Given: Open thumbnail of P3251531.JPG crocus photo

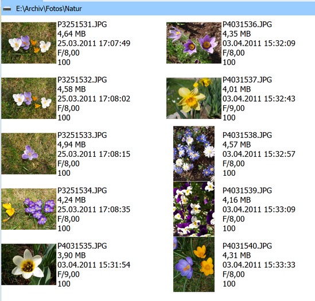Looking at the screenshot, I should point(29,43).
